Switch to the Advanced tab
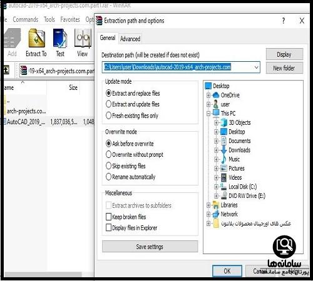Viewport: 313px width, 281px height. [x=130, y=39]
